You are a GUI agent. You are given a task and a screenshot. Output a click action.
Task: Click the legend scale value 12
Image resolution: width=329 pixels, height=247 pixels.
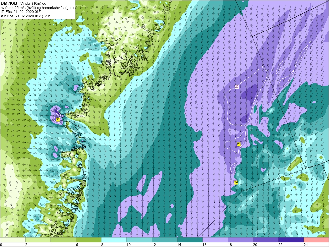(x=154, y=245)
